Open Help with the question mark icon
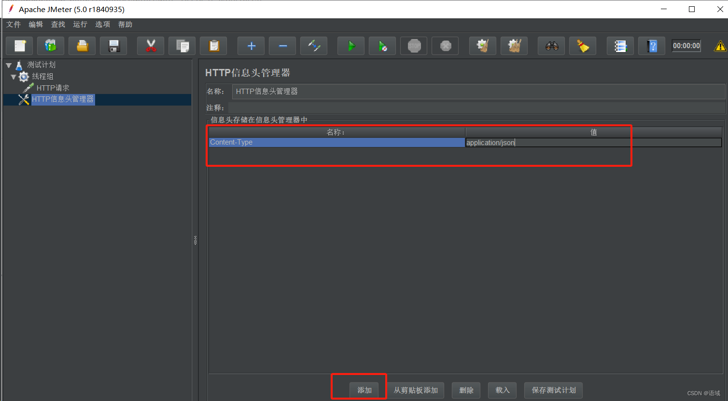728x401 pixels. 652,46
